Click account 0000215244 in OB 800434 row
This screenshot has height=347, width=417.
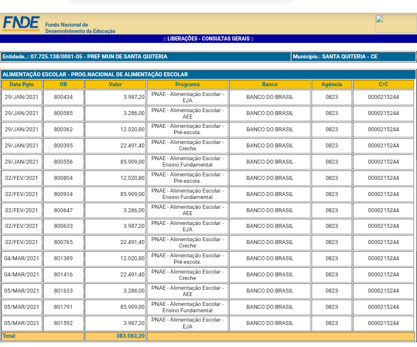point(383,97)
